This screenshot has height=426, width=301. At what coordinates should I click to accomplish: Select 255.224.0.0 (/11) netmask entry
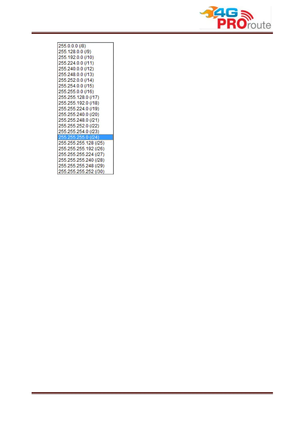[85, 63]
